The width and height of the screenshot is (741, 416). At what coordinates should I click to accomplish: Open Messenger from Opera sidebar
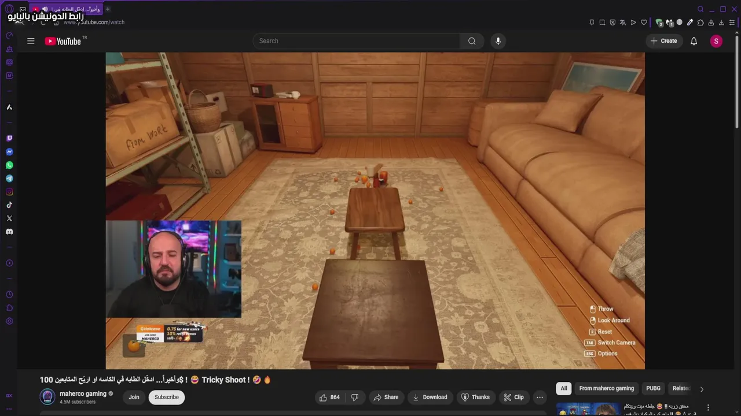pos(9,152)
